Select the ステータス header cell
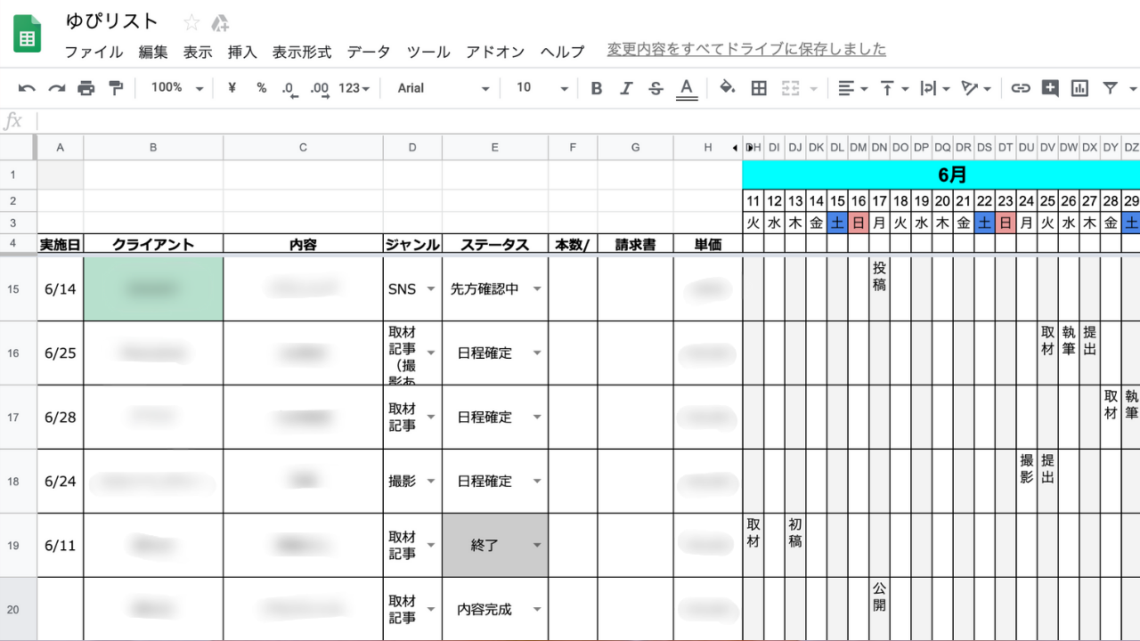The image size is (1140, 641). pyautogui.click(x=495, y=245)
